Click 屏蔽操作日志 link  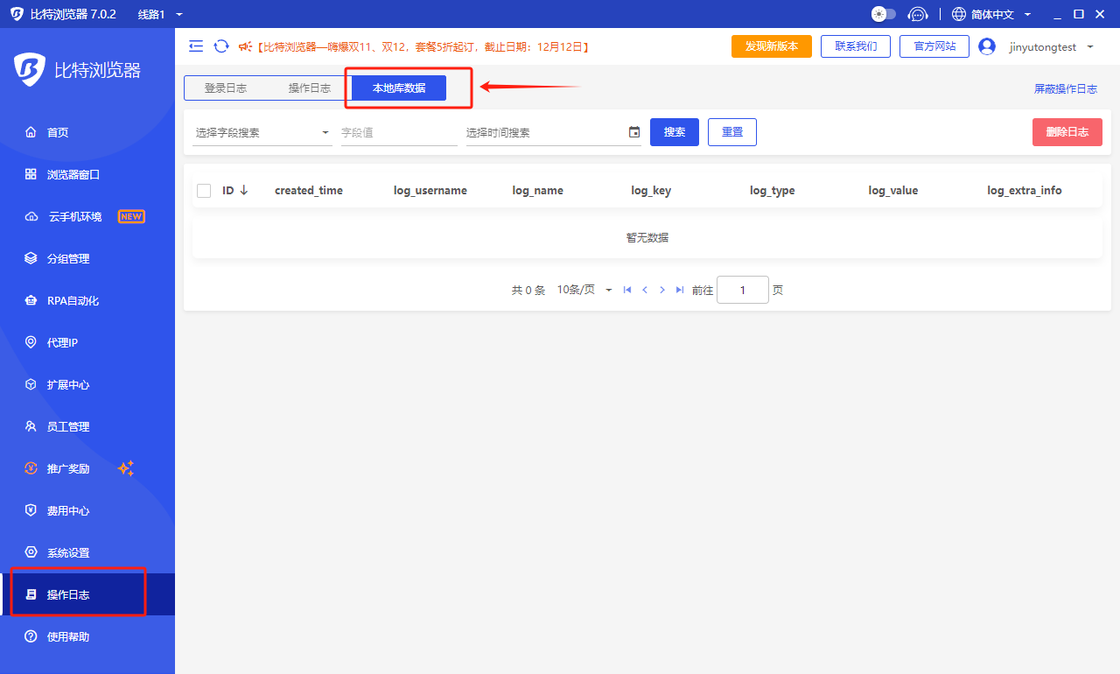pyautogui.click(x=1066, y=88)
